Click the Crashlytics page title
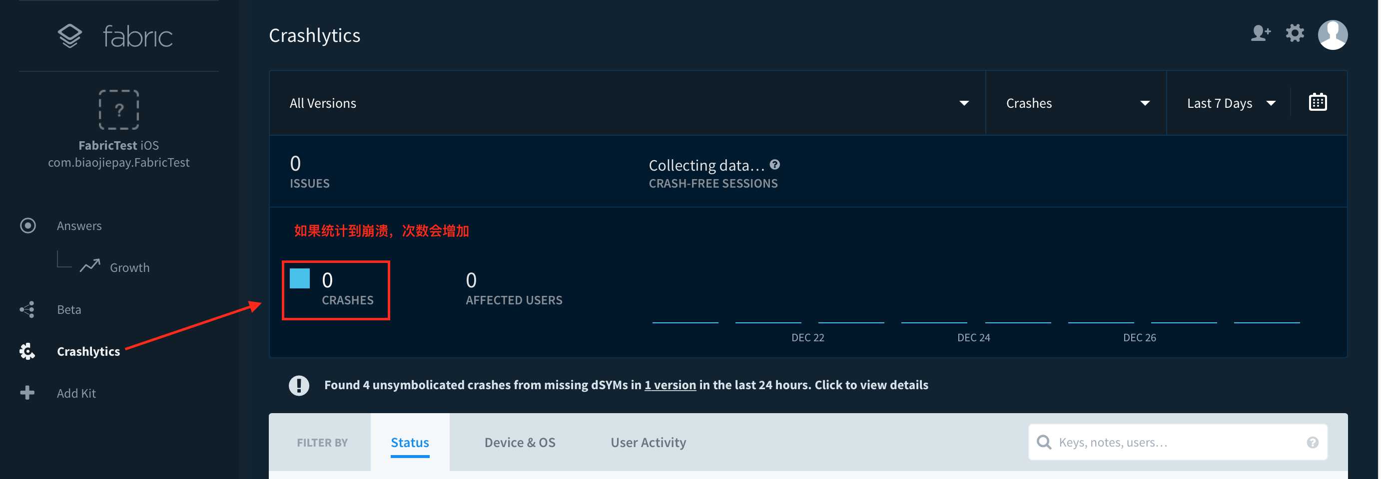1381x479 pixels. (x=314, y=35)
